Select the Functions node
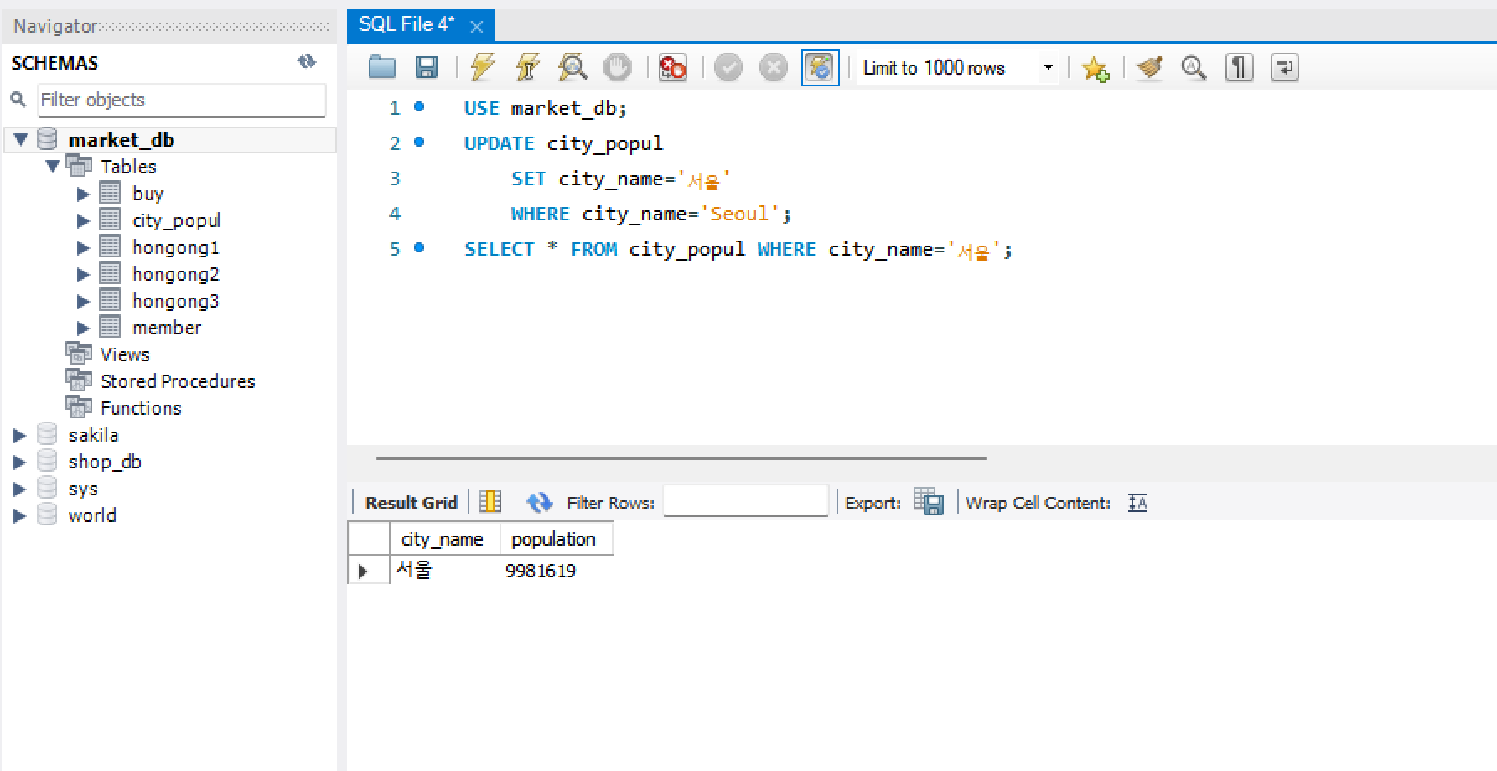1497x771 pixels. pyautogui.click(x=141, y=408)
